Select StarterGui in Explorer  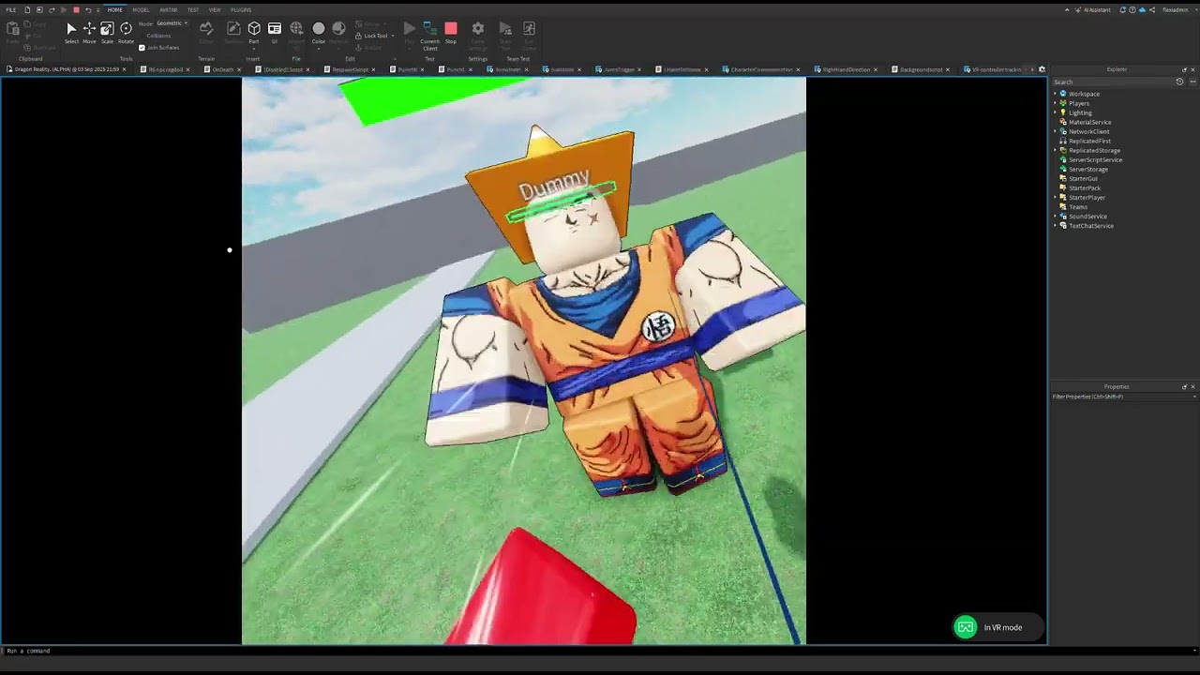pos(1083,178)
